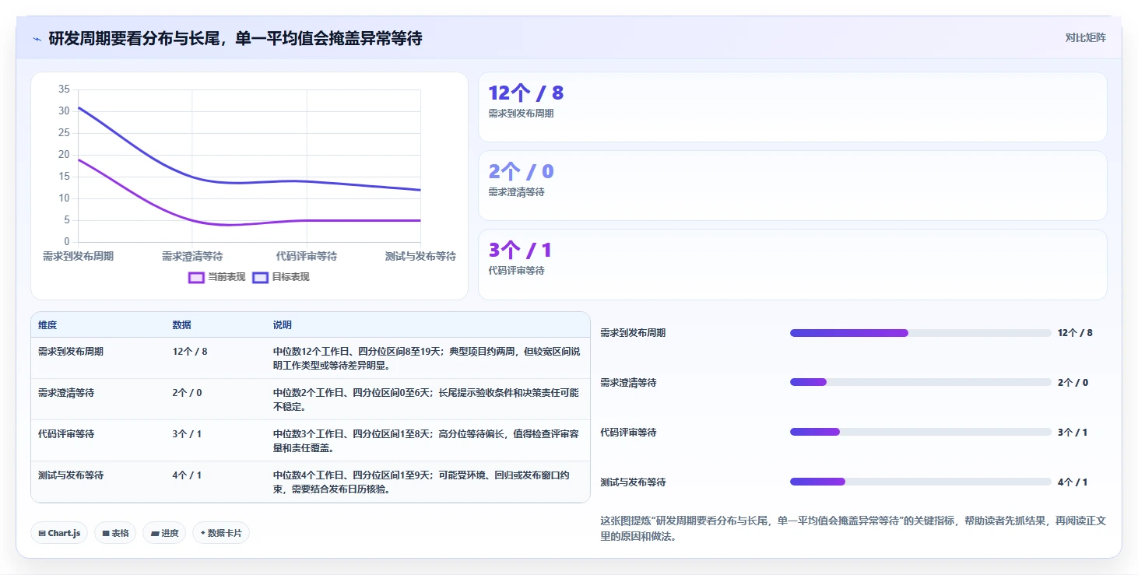The image size is (1138, 575).
Task: Click x-axis label 需求澄清等待 in chart
Action: coord(192,256)
